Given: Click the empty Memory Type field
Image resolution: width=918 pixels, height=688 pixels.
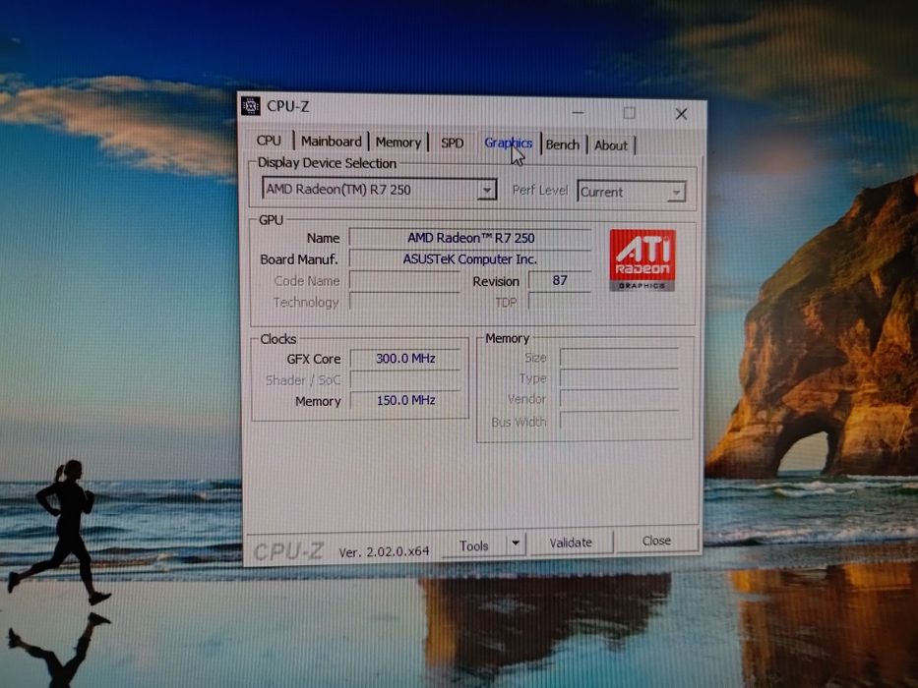Looking at the screenshot, I should 620,378.
